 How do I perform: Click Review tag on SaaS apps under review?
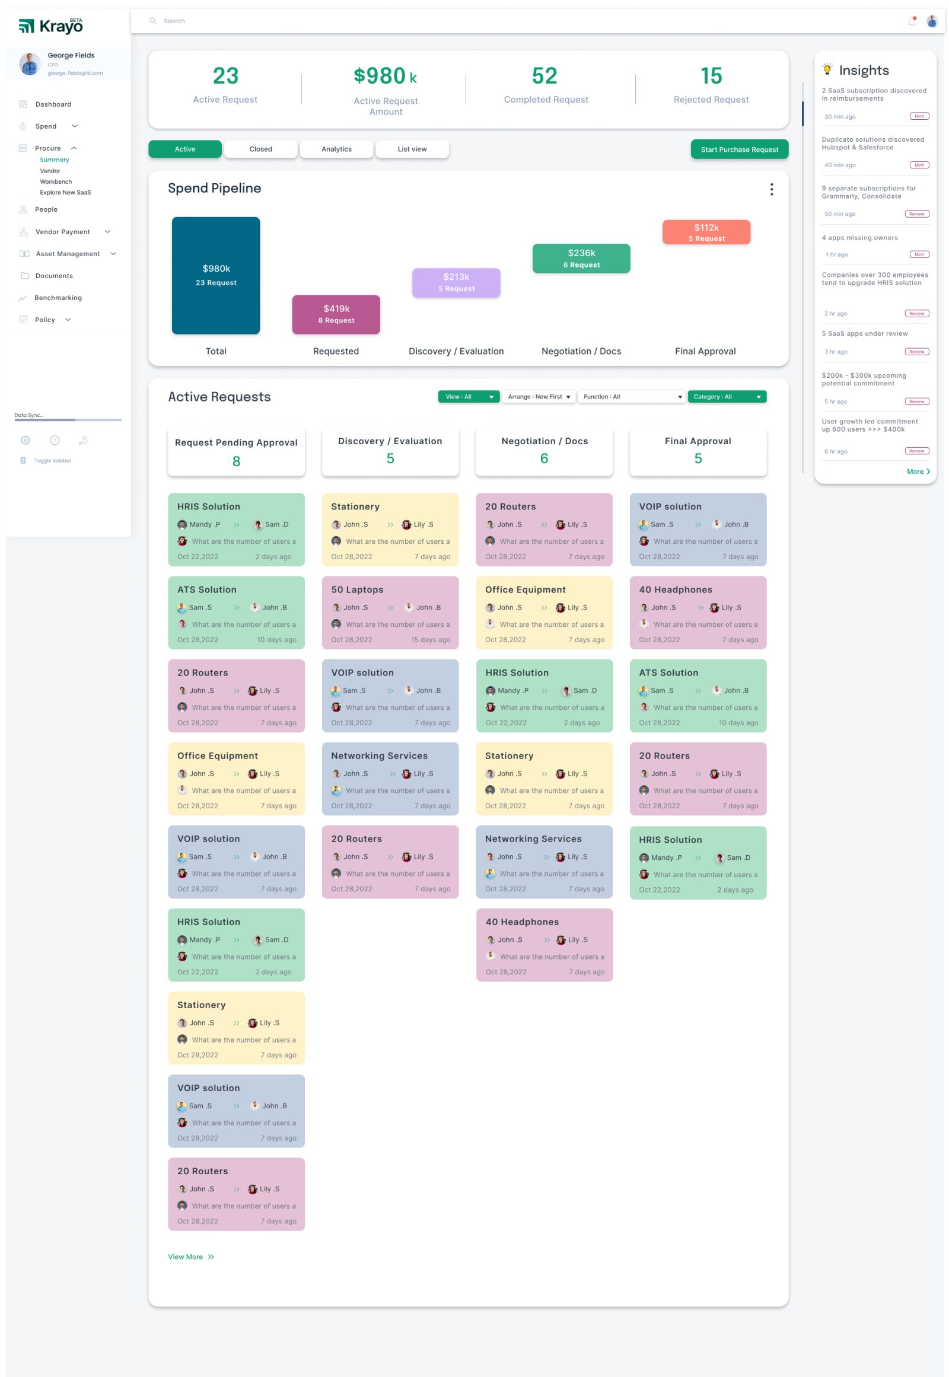tap(917, 352)
